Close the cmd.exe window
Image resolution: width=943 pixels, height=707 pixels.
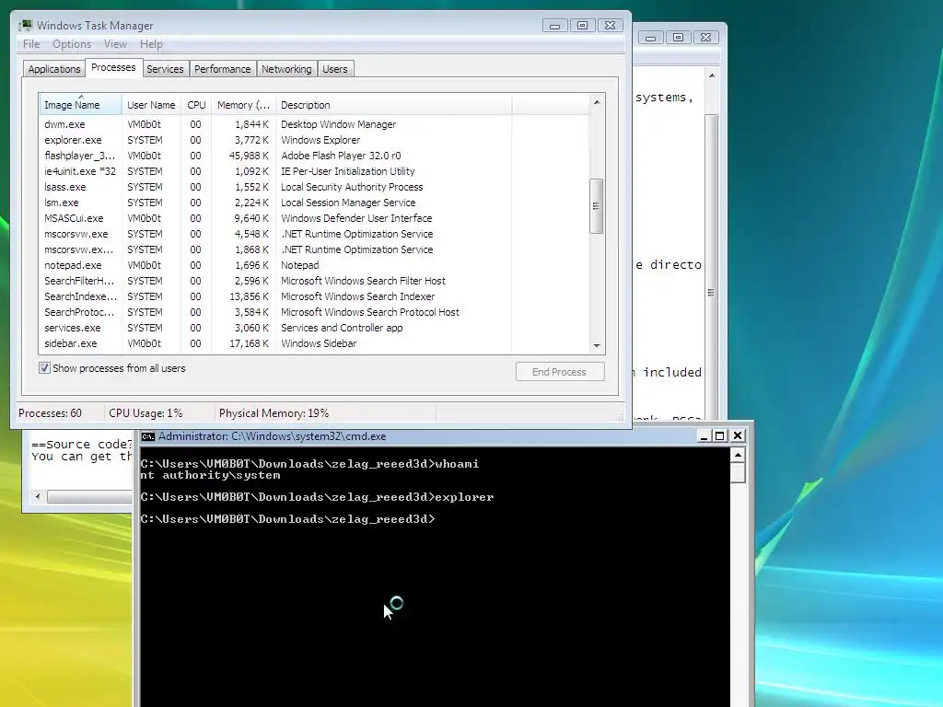point(738,435)
